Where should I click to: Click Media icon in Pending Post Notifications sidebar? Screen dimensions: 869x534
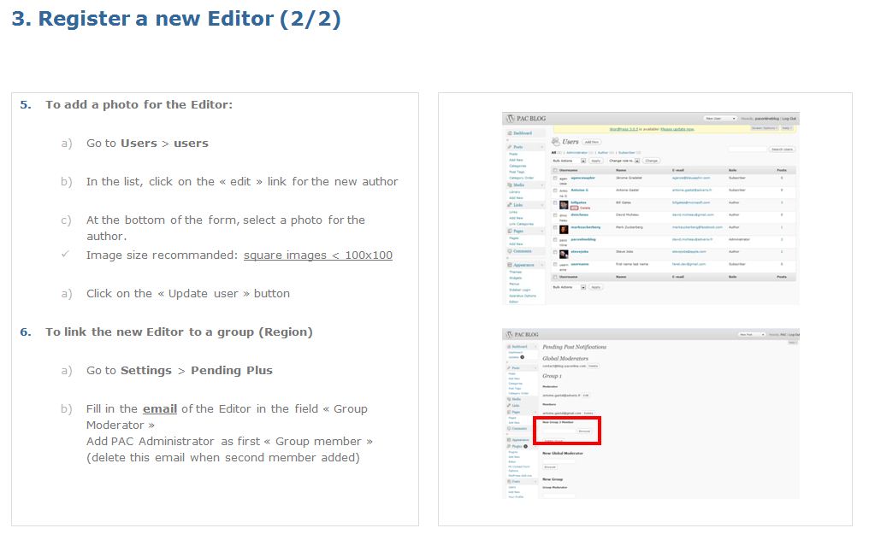tap(509, 399)
